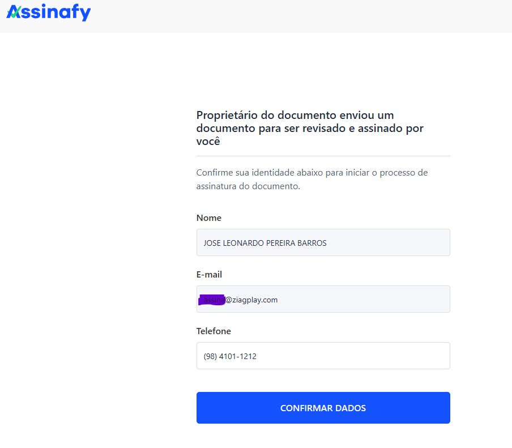
Task: Click the divider line below the heading
Action: (323, 156)
